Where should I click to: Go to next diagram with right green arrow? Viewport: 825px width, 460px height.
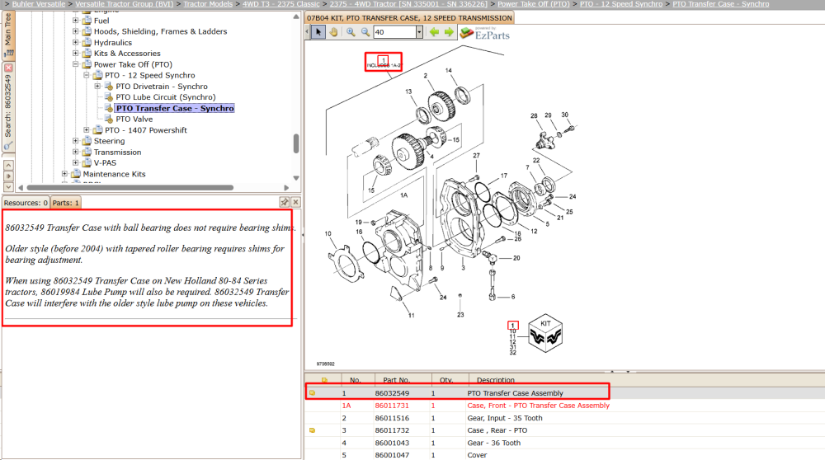click(x=449, y=32)
